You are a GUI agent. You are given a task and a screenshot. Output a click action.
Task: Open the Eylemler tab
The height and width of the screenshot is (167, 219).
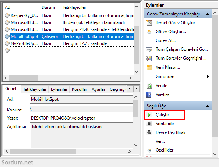tap(59, 89)
